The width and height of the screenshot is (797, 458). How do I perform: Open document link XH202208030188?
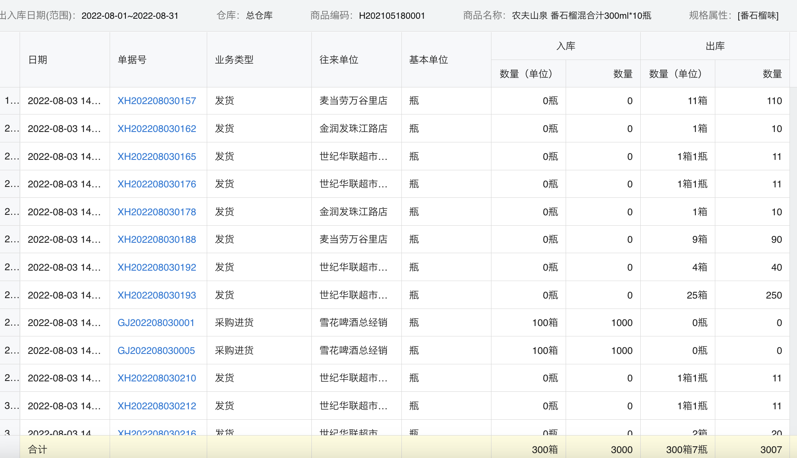(157, 239)
